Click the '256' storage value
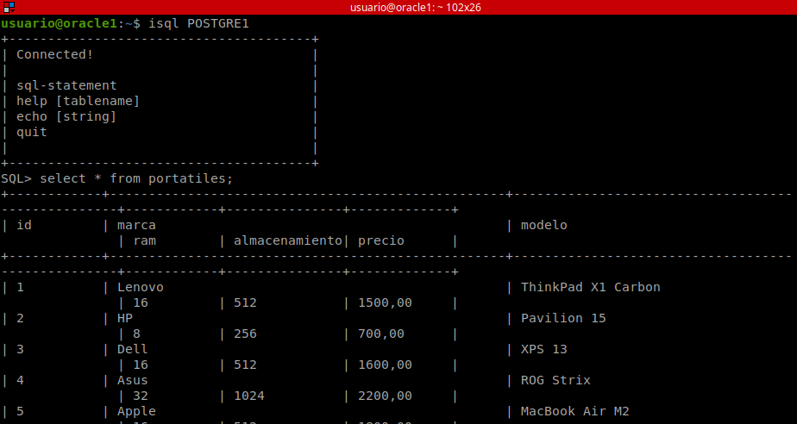 click(x=245, y=334)
